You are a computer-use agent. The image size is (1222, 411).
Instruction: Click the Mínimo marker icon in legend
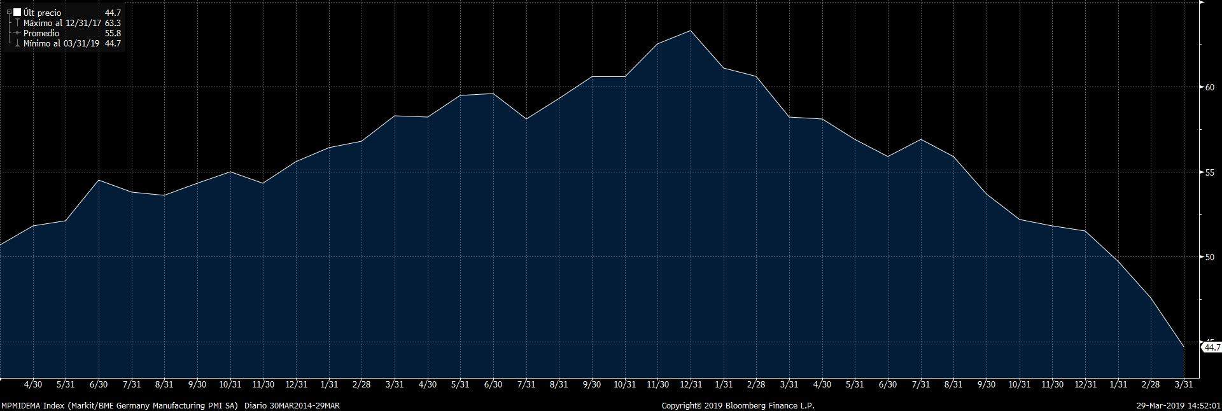pyautogui.click(x=17, y=43)
